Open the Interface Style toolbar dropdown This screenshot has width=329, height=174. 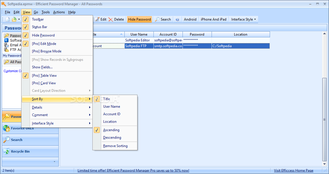click(x=243, y=19)
